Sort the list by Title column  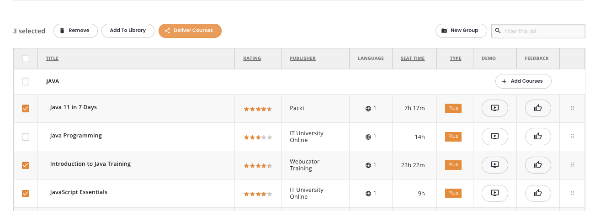pos(52,58)
